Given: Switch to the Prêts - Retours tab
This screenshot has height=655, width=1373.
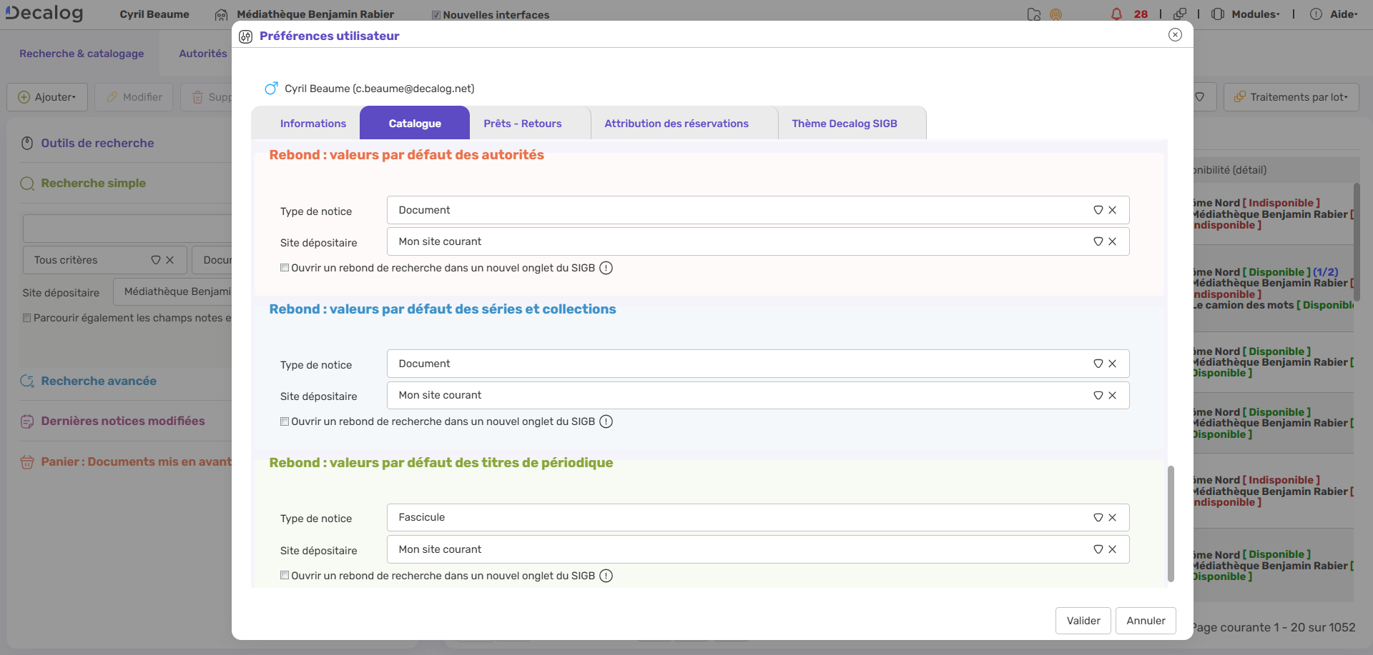Looking at the screenshot, I should coord(522,124).
